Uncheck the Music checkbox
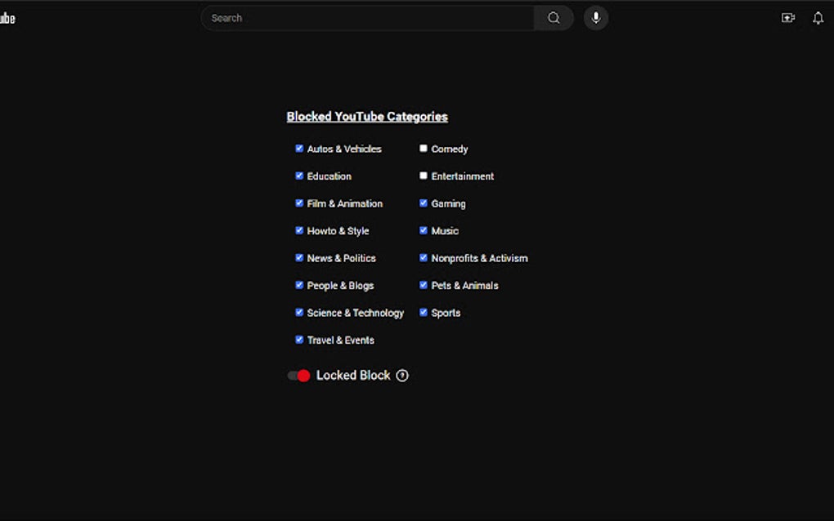 coord(424,230)
